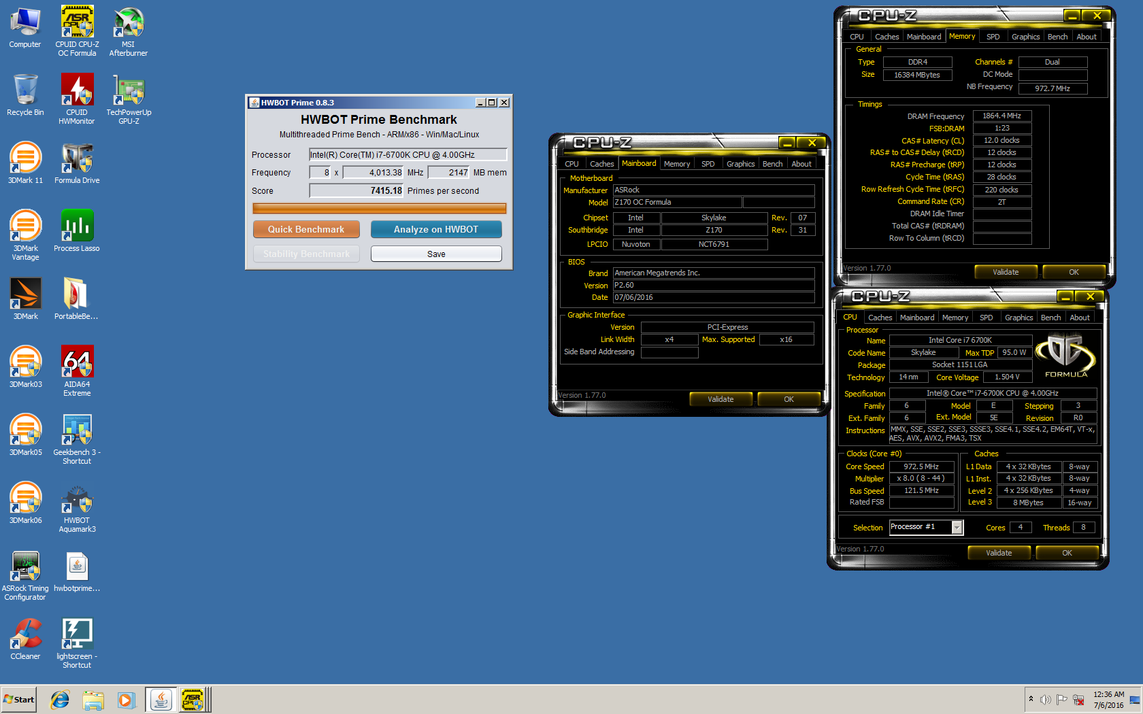Select the hwbotprime file icon

[x=77, y=571]
